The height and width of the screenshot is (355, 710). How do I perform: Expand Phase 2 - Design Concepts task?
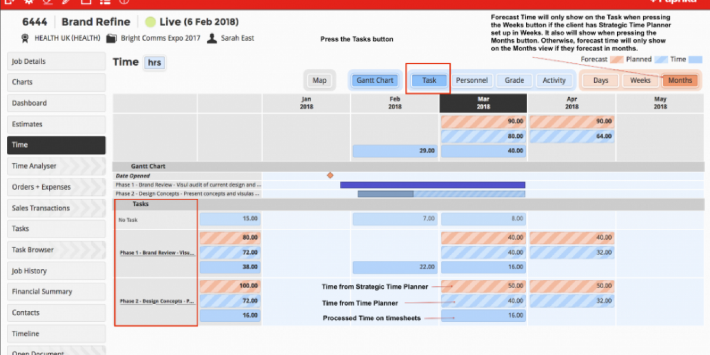pyautogui.click(x=157, y=301)
